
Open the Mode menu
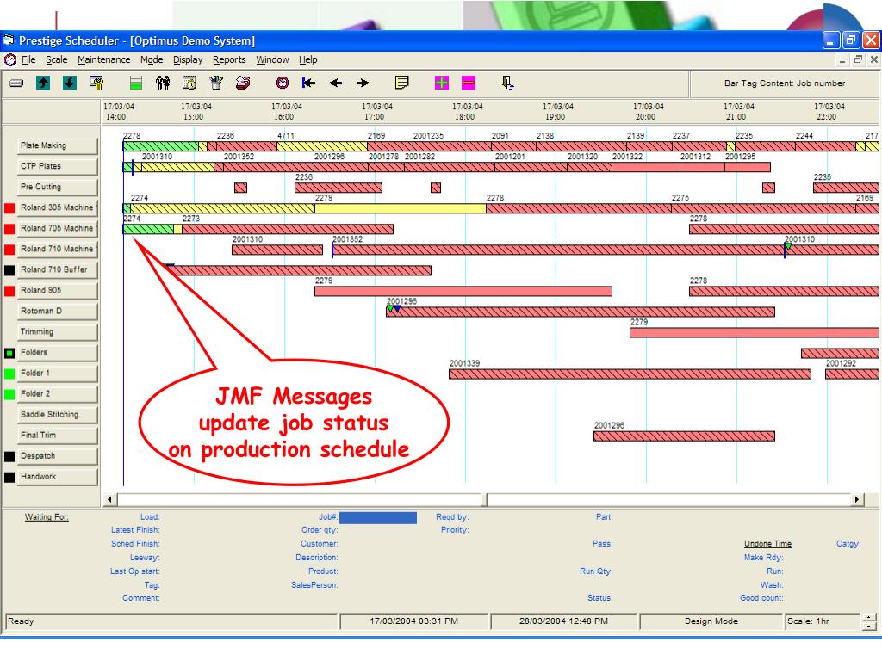(x=152, y=59)
